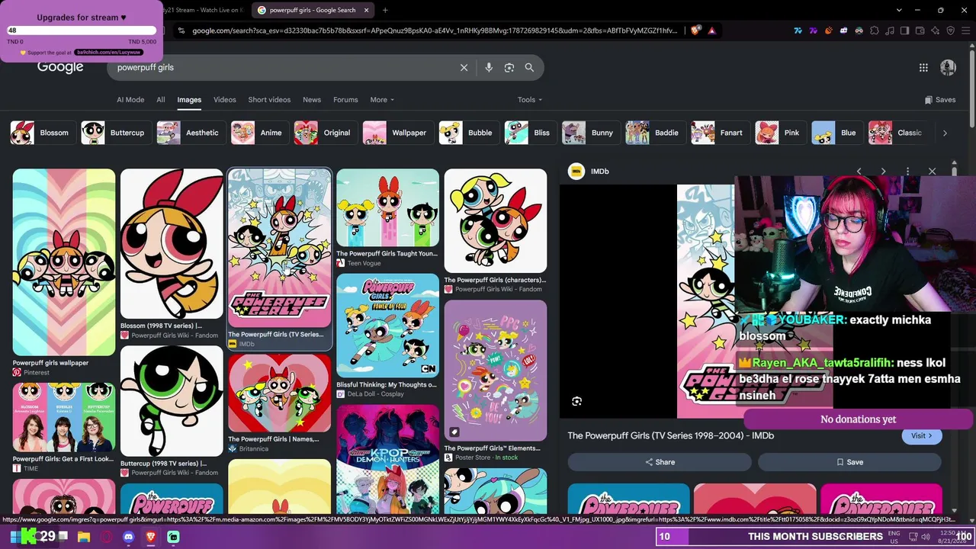Select the Videos tab
The height and width of the screenshot is (549, 976).
tap(225, 100)
